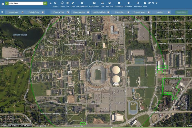Open the Layers panel
This screenshot has width=192, height=128.
pyautogui.click(x=62, y=4)
